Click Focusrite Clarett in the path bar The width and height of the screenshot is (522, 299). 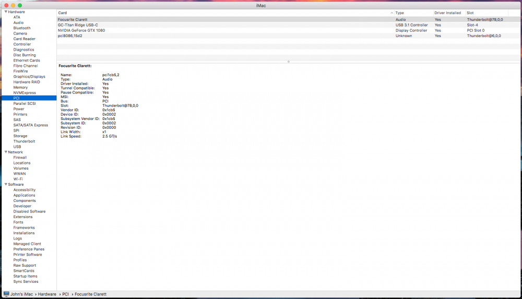90,294
